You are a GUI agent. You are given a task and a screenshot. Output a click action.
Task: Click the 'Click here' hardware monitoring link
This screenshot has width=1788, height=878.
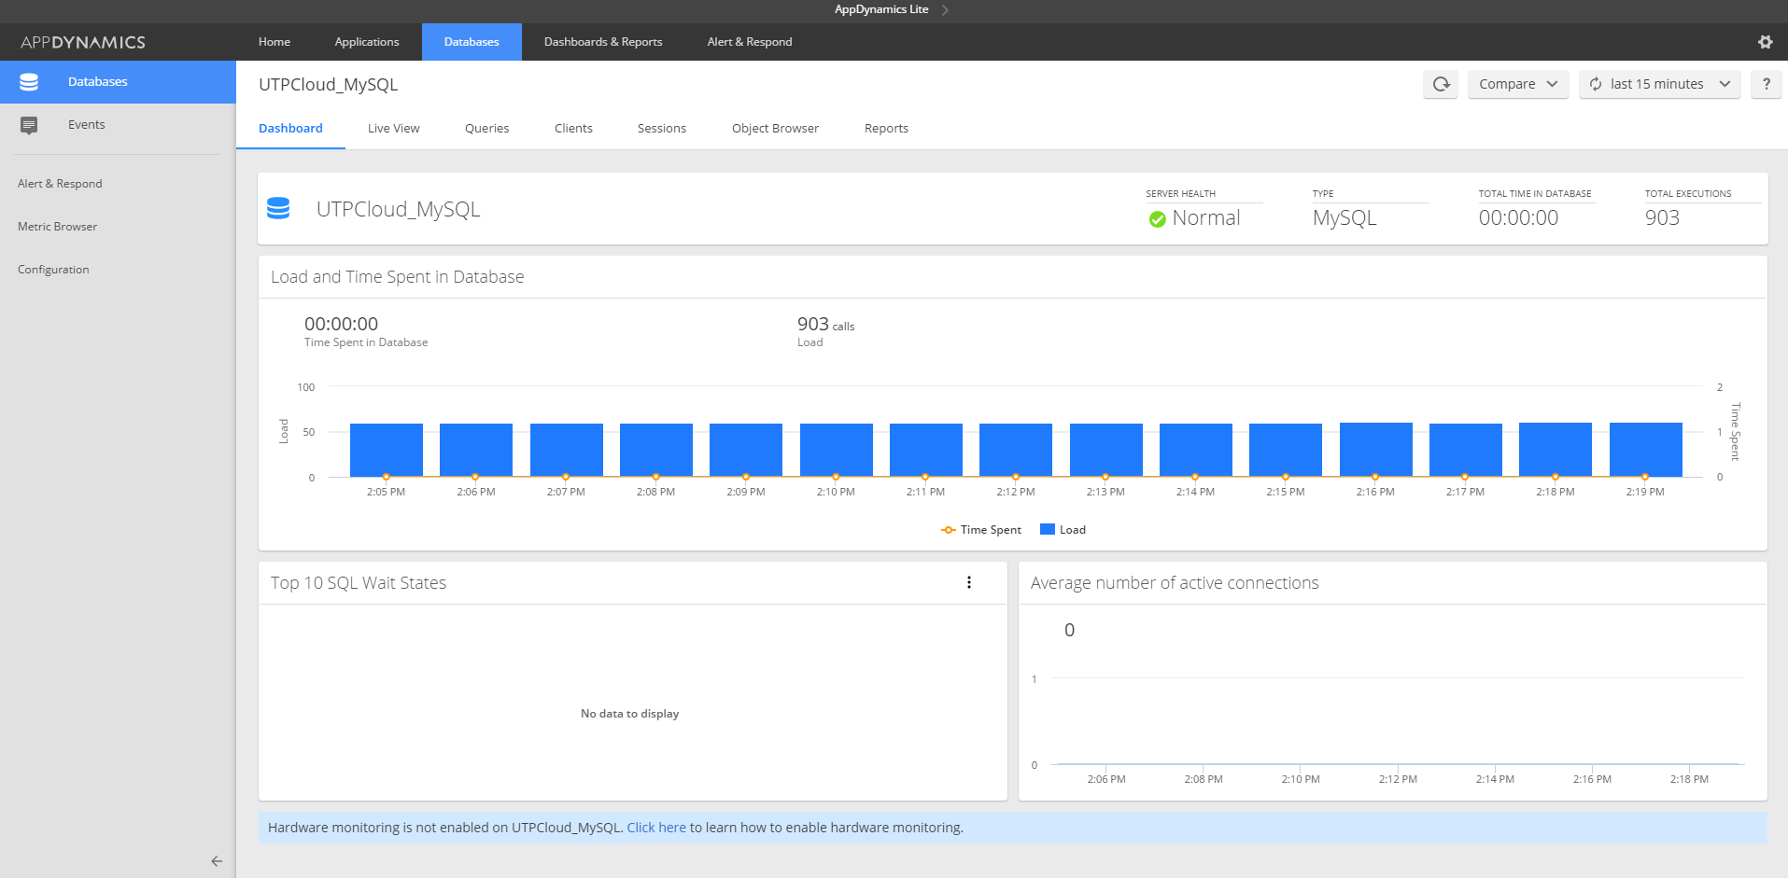[x=656, y=828]
